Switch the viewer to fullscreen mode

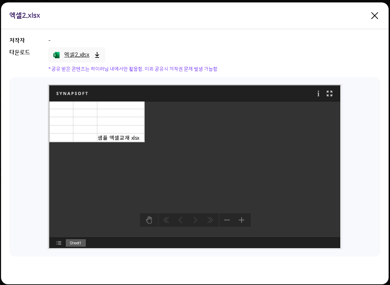[x=330, y=93]
